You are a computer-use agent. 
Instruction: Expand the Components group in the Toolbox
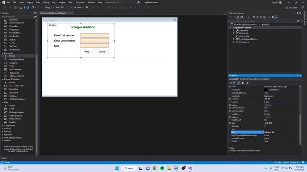point(3,126)
